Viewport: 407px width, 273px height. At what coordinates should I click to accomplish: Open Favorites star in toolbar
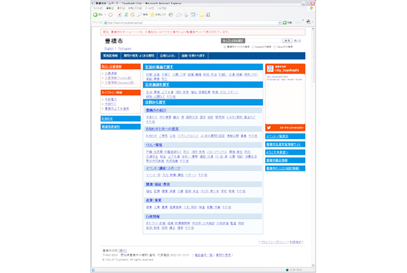[153, 15]
